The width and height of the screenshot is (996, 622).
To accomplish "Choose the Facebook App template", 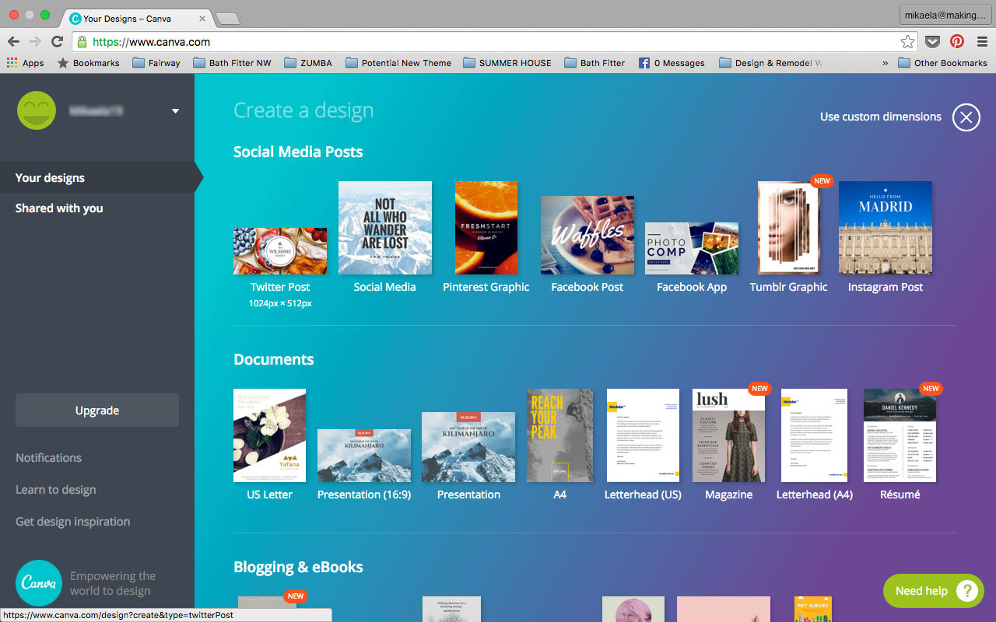I will pos(692,248).
